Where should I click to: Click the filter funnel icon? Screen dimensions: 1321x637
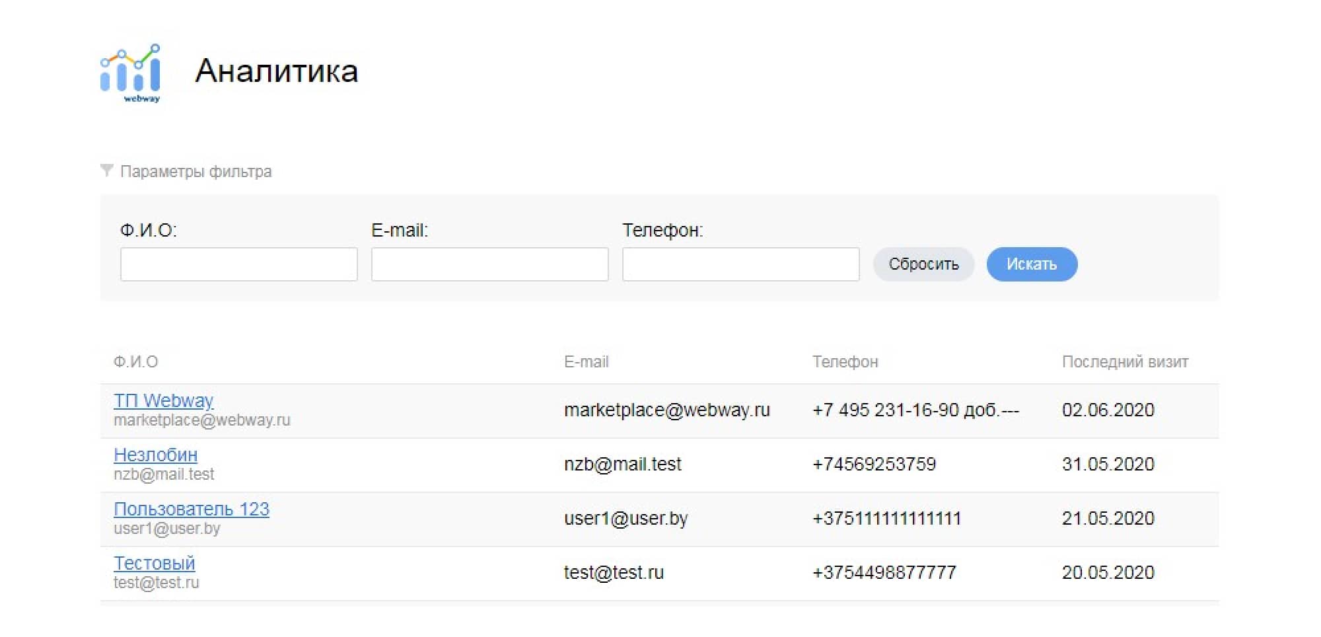(106, 170)
